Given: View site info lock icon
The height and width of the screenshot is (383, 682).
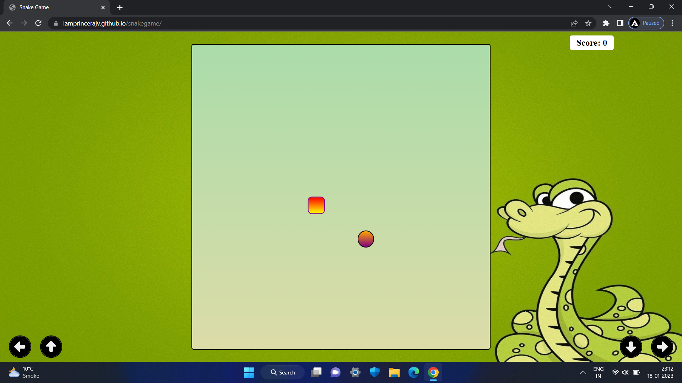Looking at the screenshot, I should tap(56, 23).
